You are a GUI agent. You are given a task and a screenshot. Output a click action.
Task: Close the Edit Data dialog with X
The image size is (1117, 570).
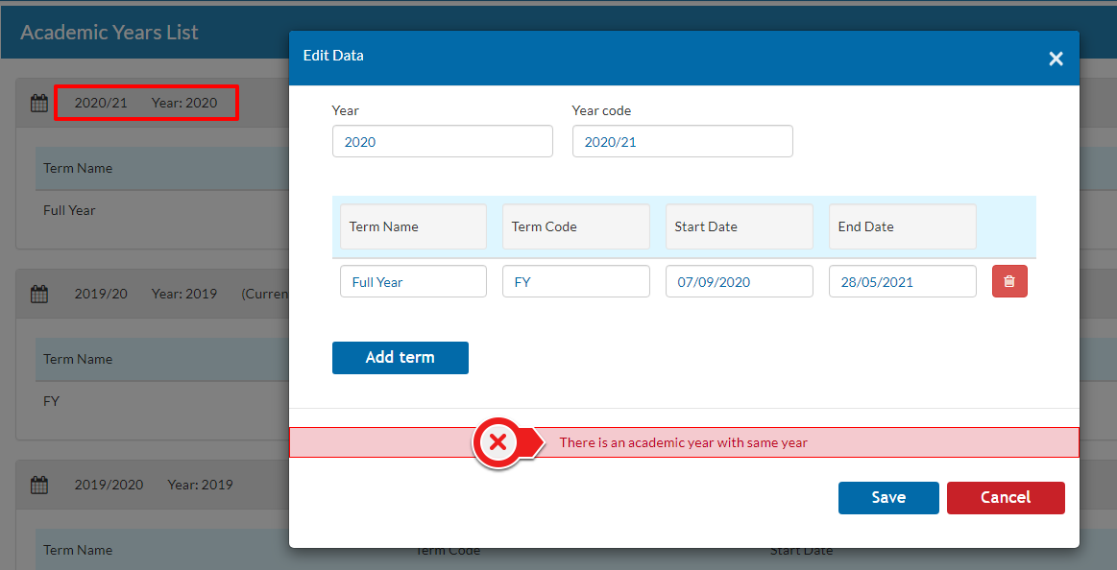(x=1056, y=59)
